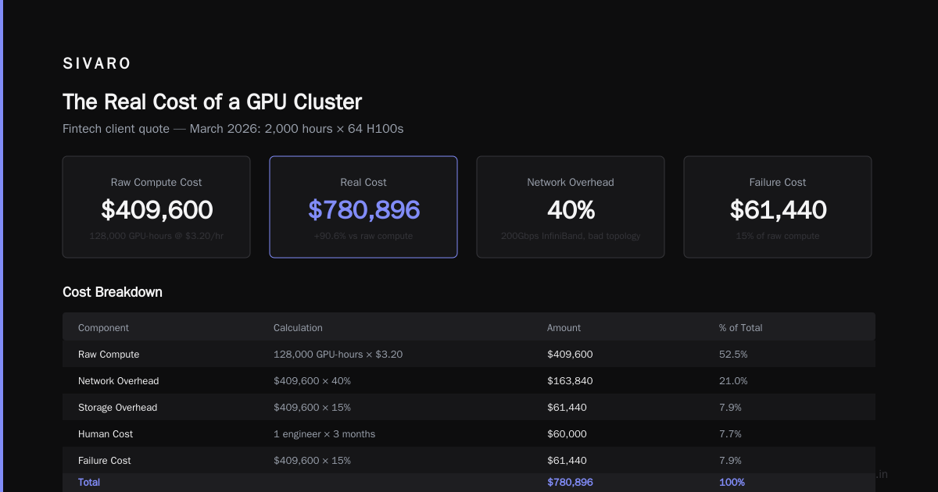
Task: Click the 7.7% cell
Action: click(x=730, y=434)
